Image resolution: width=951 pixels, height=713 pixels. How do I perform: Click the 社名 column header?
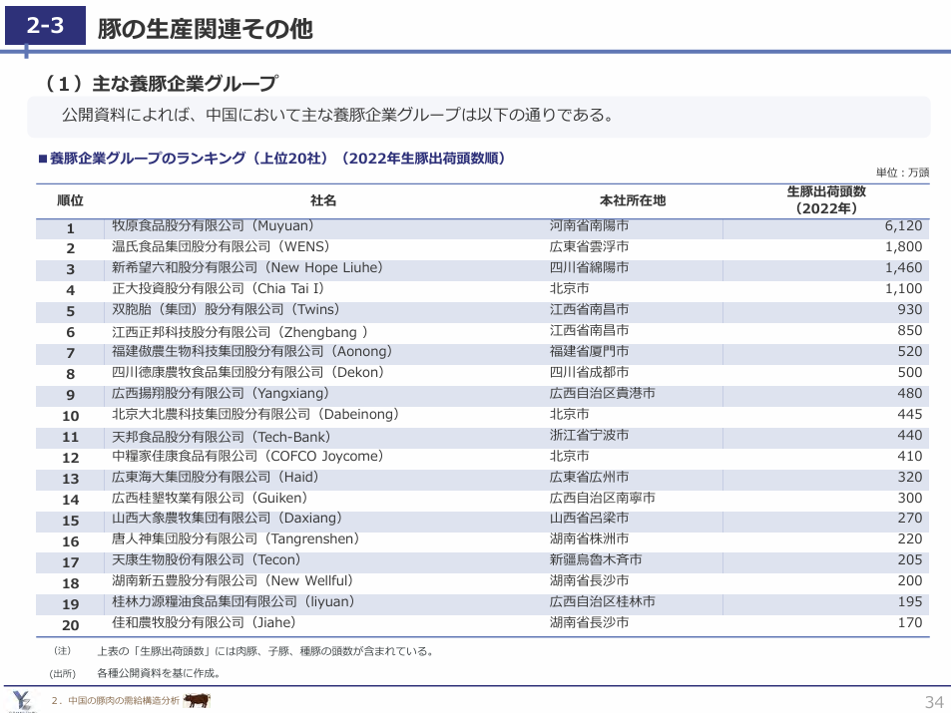[323, 200]
